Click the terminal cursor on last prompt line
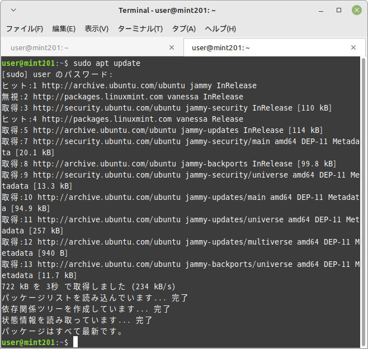Screen dimensions: 368x349 click(x=76, y=342)
